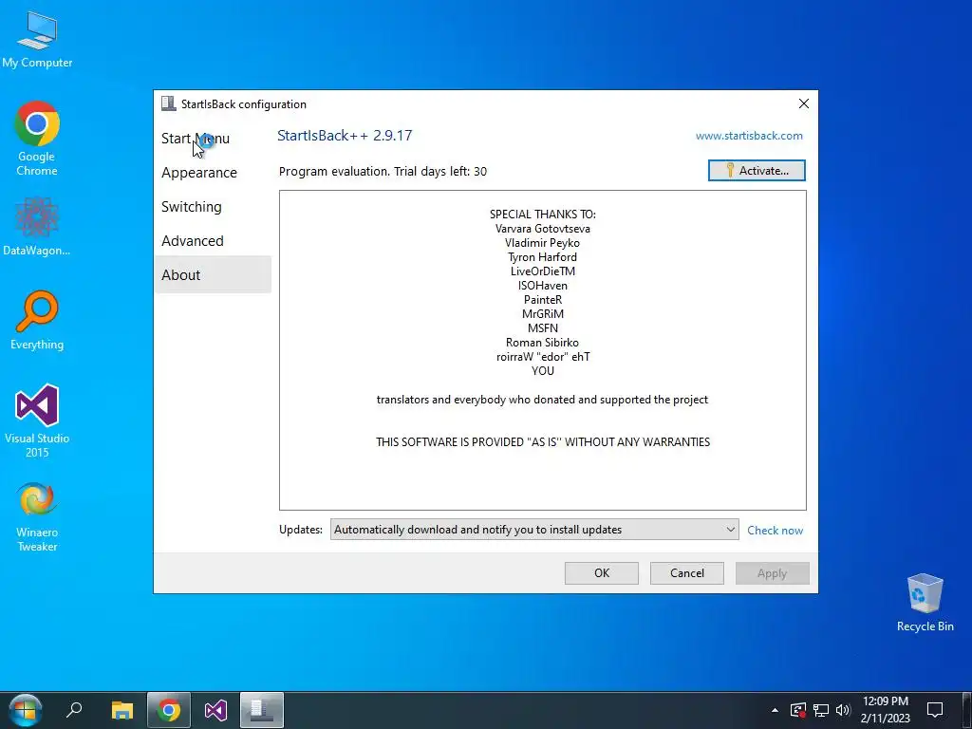Switch to the Appearance tab
This screenshot has height=729, width=972.
[199, 173]
